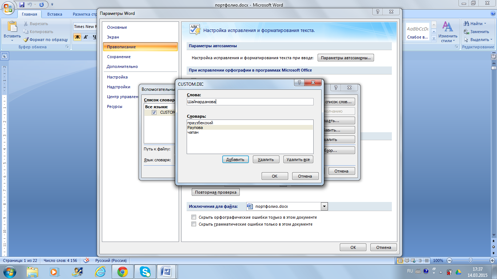Viewport: 497px width, 279px height.
Task: Click Удалить button in CUSTOM.DIC dialog
Action: [x=266, y=159]
